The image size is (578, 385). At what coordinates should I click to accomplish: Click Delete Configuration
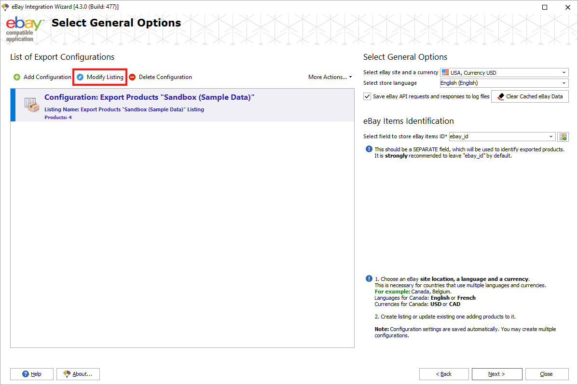(160, 77)
